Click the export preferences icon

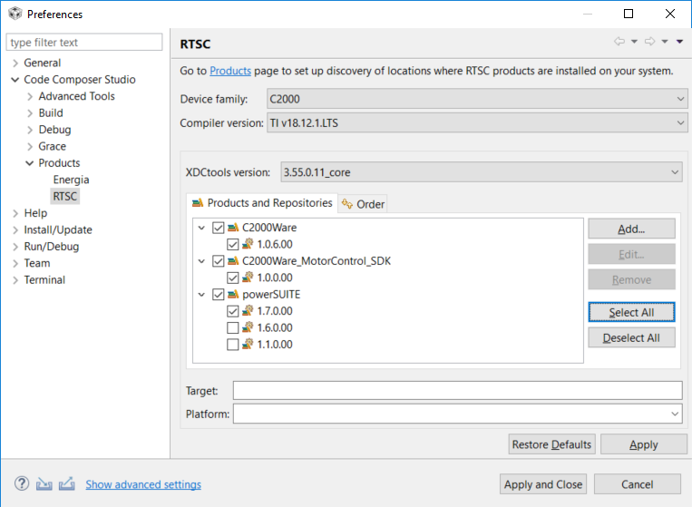[x=66, y=483]
